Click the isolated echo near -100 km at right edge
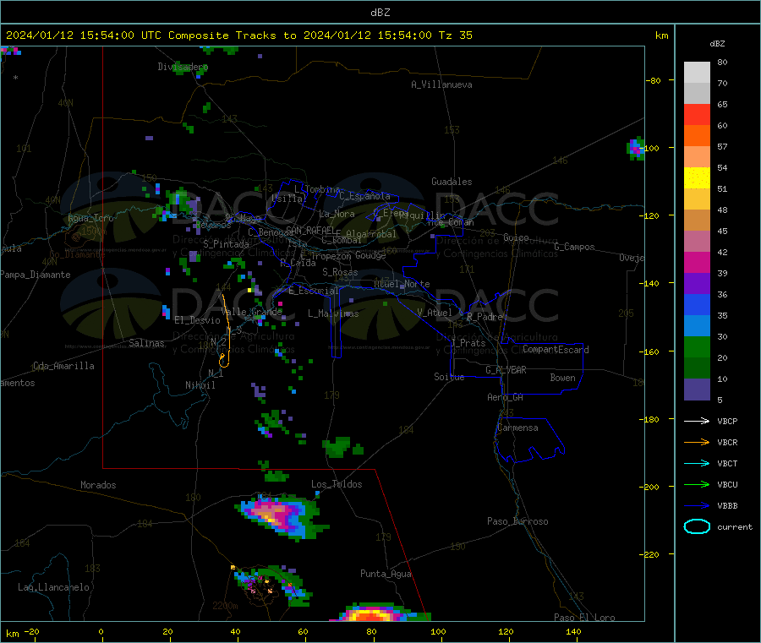 [635, 148]
